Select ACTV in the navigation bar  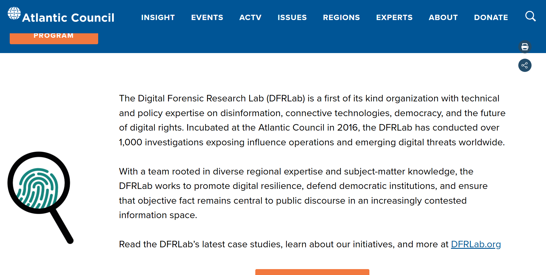[x=250, y=17]
